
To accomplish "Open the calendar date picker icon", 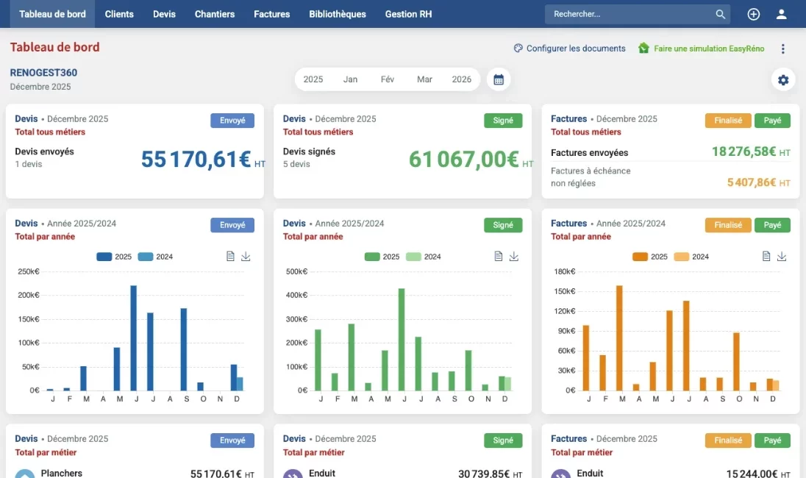I will (x=499, y=79).
